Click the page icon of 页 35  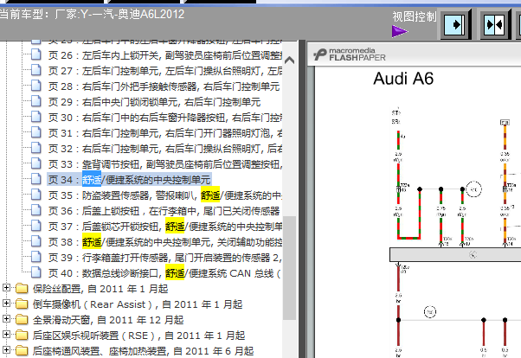pos(35,195)
